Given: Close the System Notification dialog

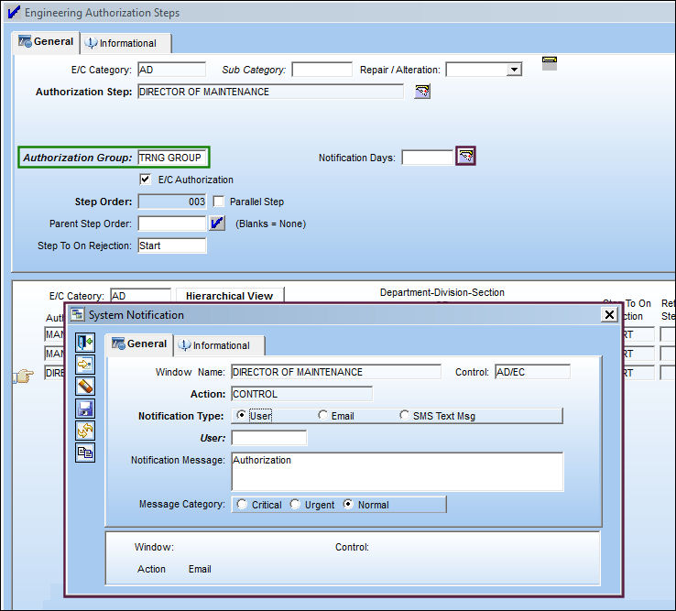Looking at the screenshot, I should pyautogui.click(x=609, y=314).
